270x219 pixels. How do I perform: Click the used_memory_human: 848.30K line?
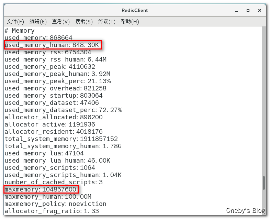pos(52,45)
